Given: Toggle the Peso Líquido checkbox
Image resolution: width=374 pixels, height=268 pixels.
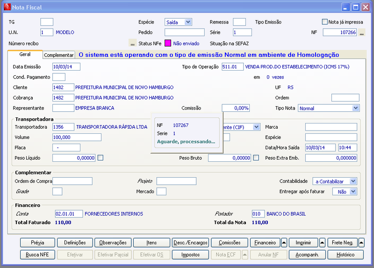Looking at the screenshot, I should [x=101, y=158].
